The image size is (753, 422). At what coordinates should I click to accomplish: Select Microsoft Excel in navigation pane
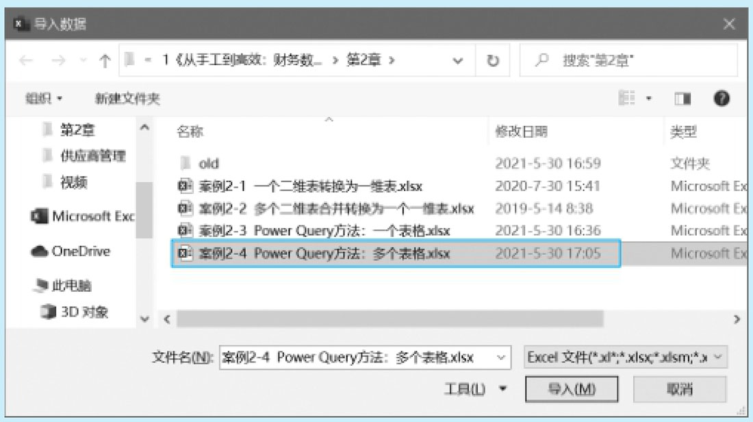coord(83,216)
